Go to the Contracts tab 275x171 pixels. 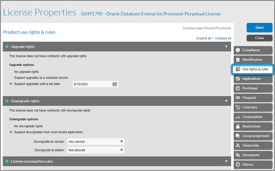tap(253, 107)
